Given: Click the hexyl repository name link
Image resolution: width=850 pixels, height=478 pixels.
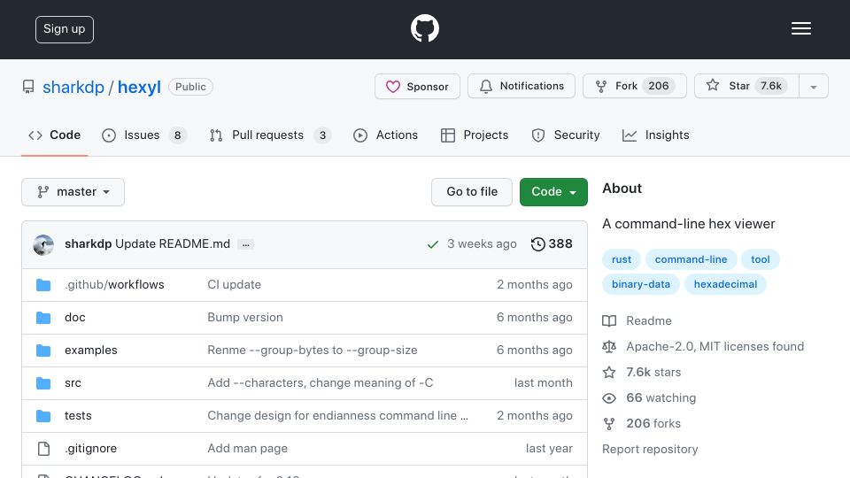Looking at the screenshot, I should [x=139, y=87].
